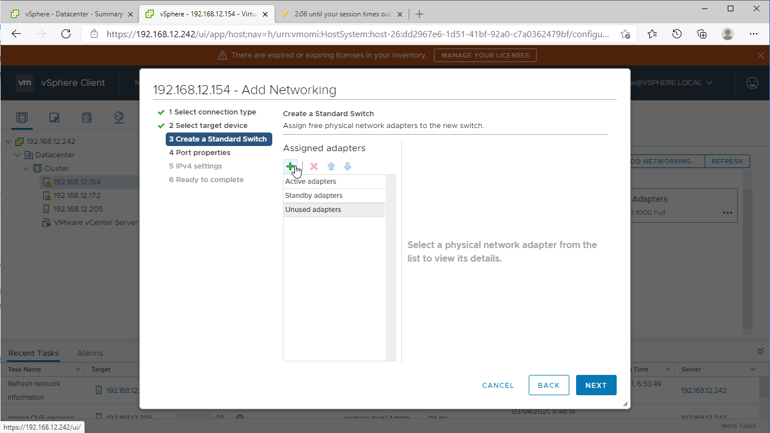Click the Move adapter down arrow
The image size is (770, 433).
[x=348, y=166]
